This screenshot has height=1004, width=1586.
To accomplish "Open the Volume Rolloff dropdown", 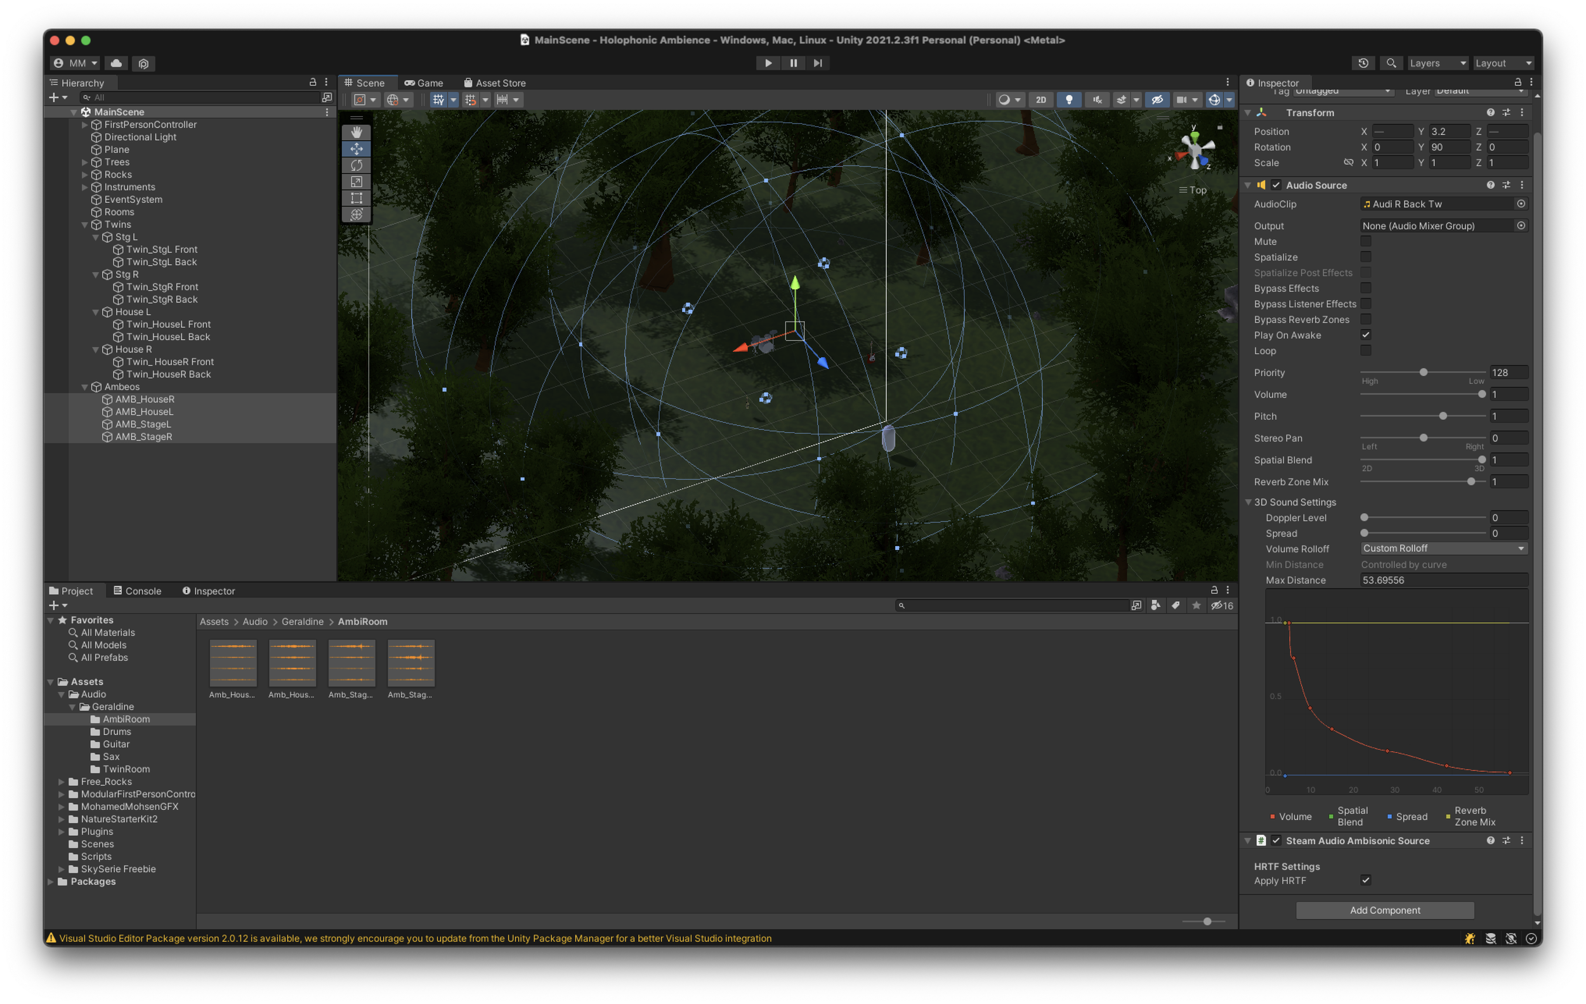I will coord(1443,549).
